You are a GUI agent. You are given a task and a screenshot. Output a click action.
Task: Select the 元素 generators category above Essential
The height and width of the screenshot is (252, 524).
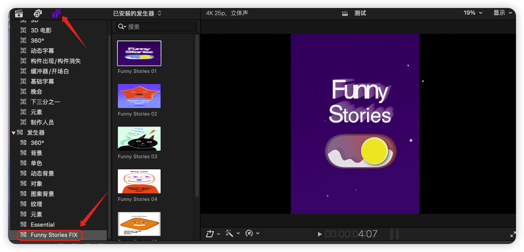pos(36,214)
